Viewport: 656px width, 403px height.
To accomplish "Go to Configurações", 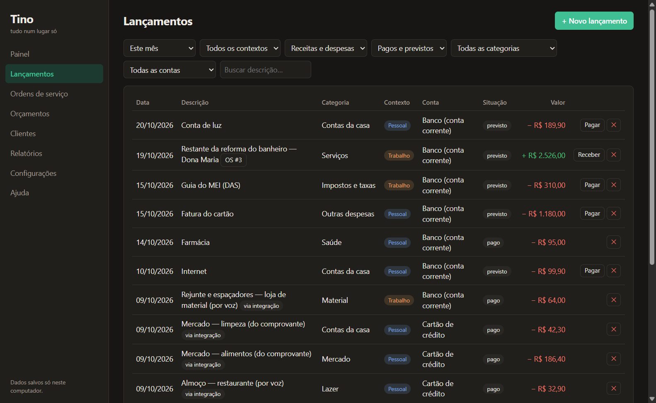I will pos(54,173).
